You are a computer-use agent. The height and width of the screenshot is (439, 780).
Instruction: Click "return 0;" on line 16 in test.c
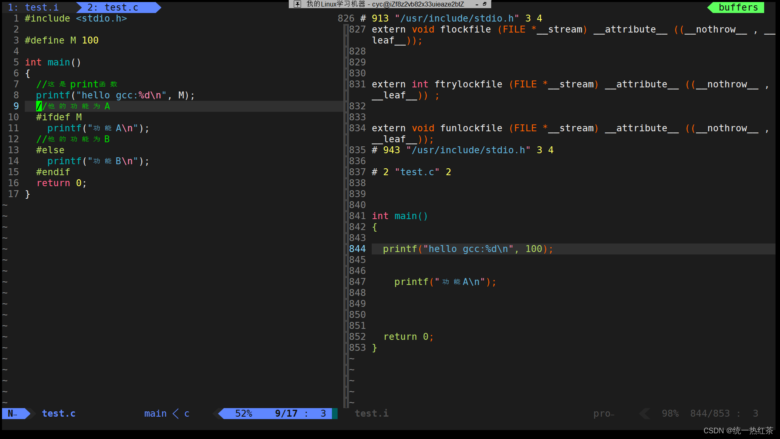(62, 183)
